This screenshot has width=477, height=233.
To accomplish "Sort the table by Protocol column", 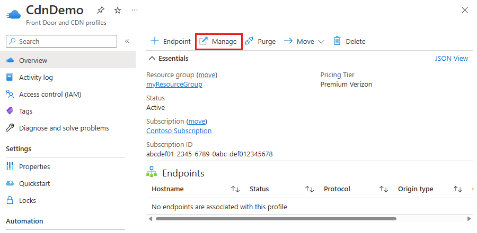I will pos(384,189).
